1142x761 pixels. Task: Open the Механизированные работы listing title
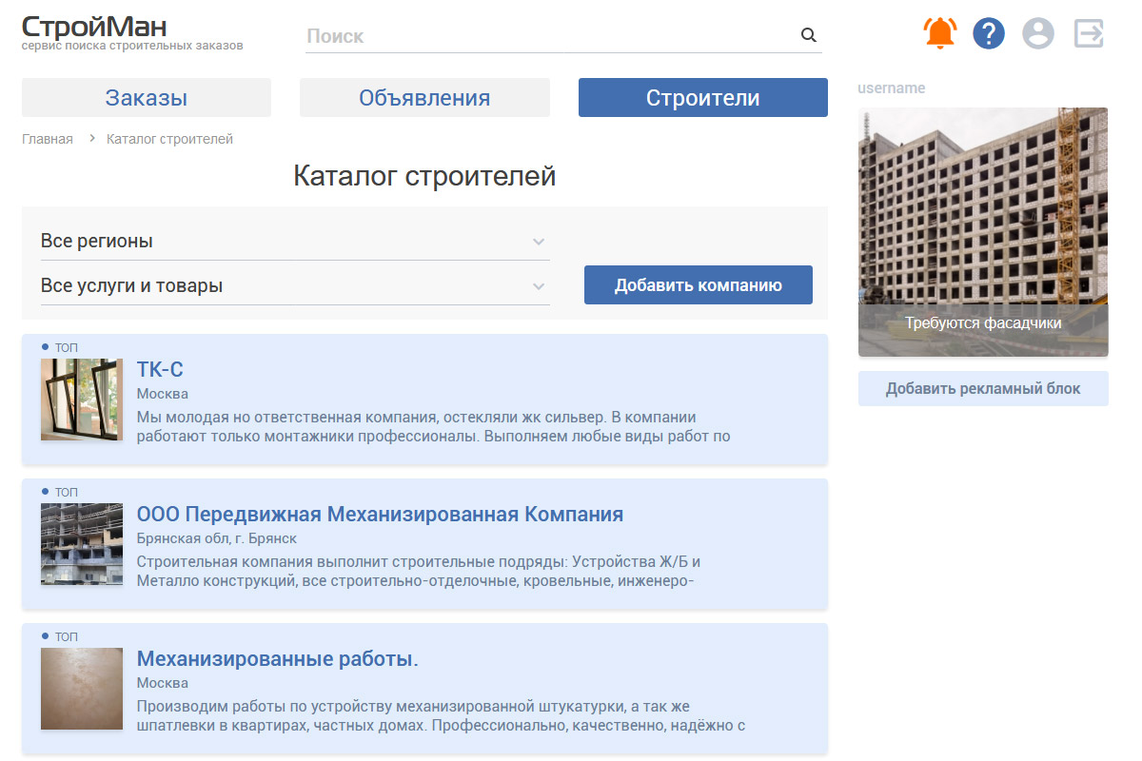tap(278, 659)
